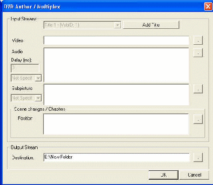Viewport: 213px width, 185px height.
Task: Select the Subpicture streams list box
Action: (x=116, y=95)
